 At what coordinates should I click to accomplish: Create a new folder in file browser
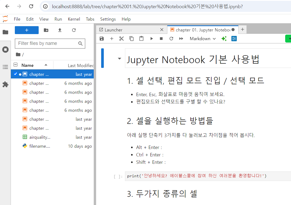(x=46, y=30)
